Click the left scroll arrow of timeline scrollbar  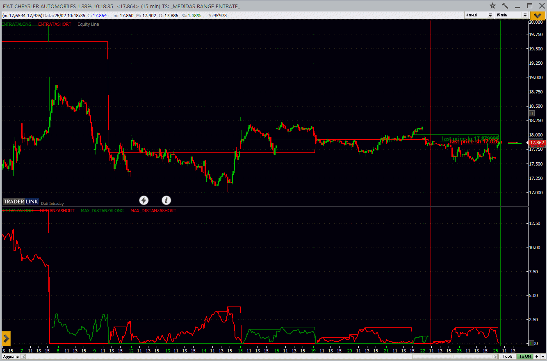23,356
